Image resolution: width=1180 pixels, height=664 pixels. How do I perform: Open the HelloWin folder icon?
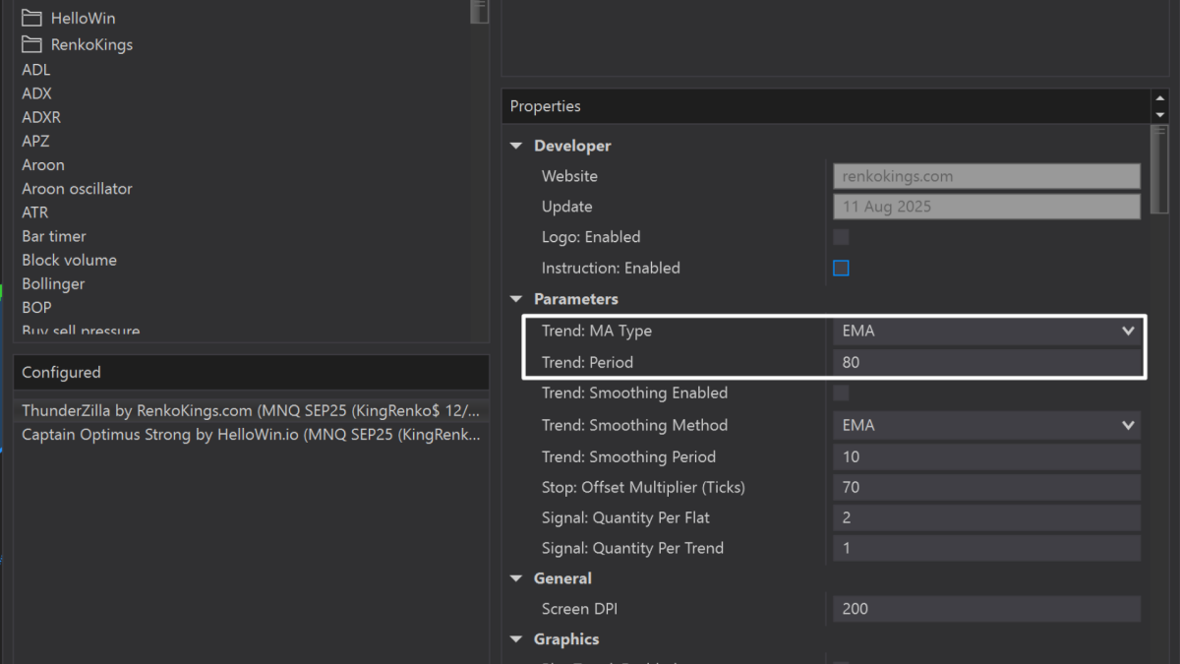pyautogui.click(x=32, y=18)
